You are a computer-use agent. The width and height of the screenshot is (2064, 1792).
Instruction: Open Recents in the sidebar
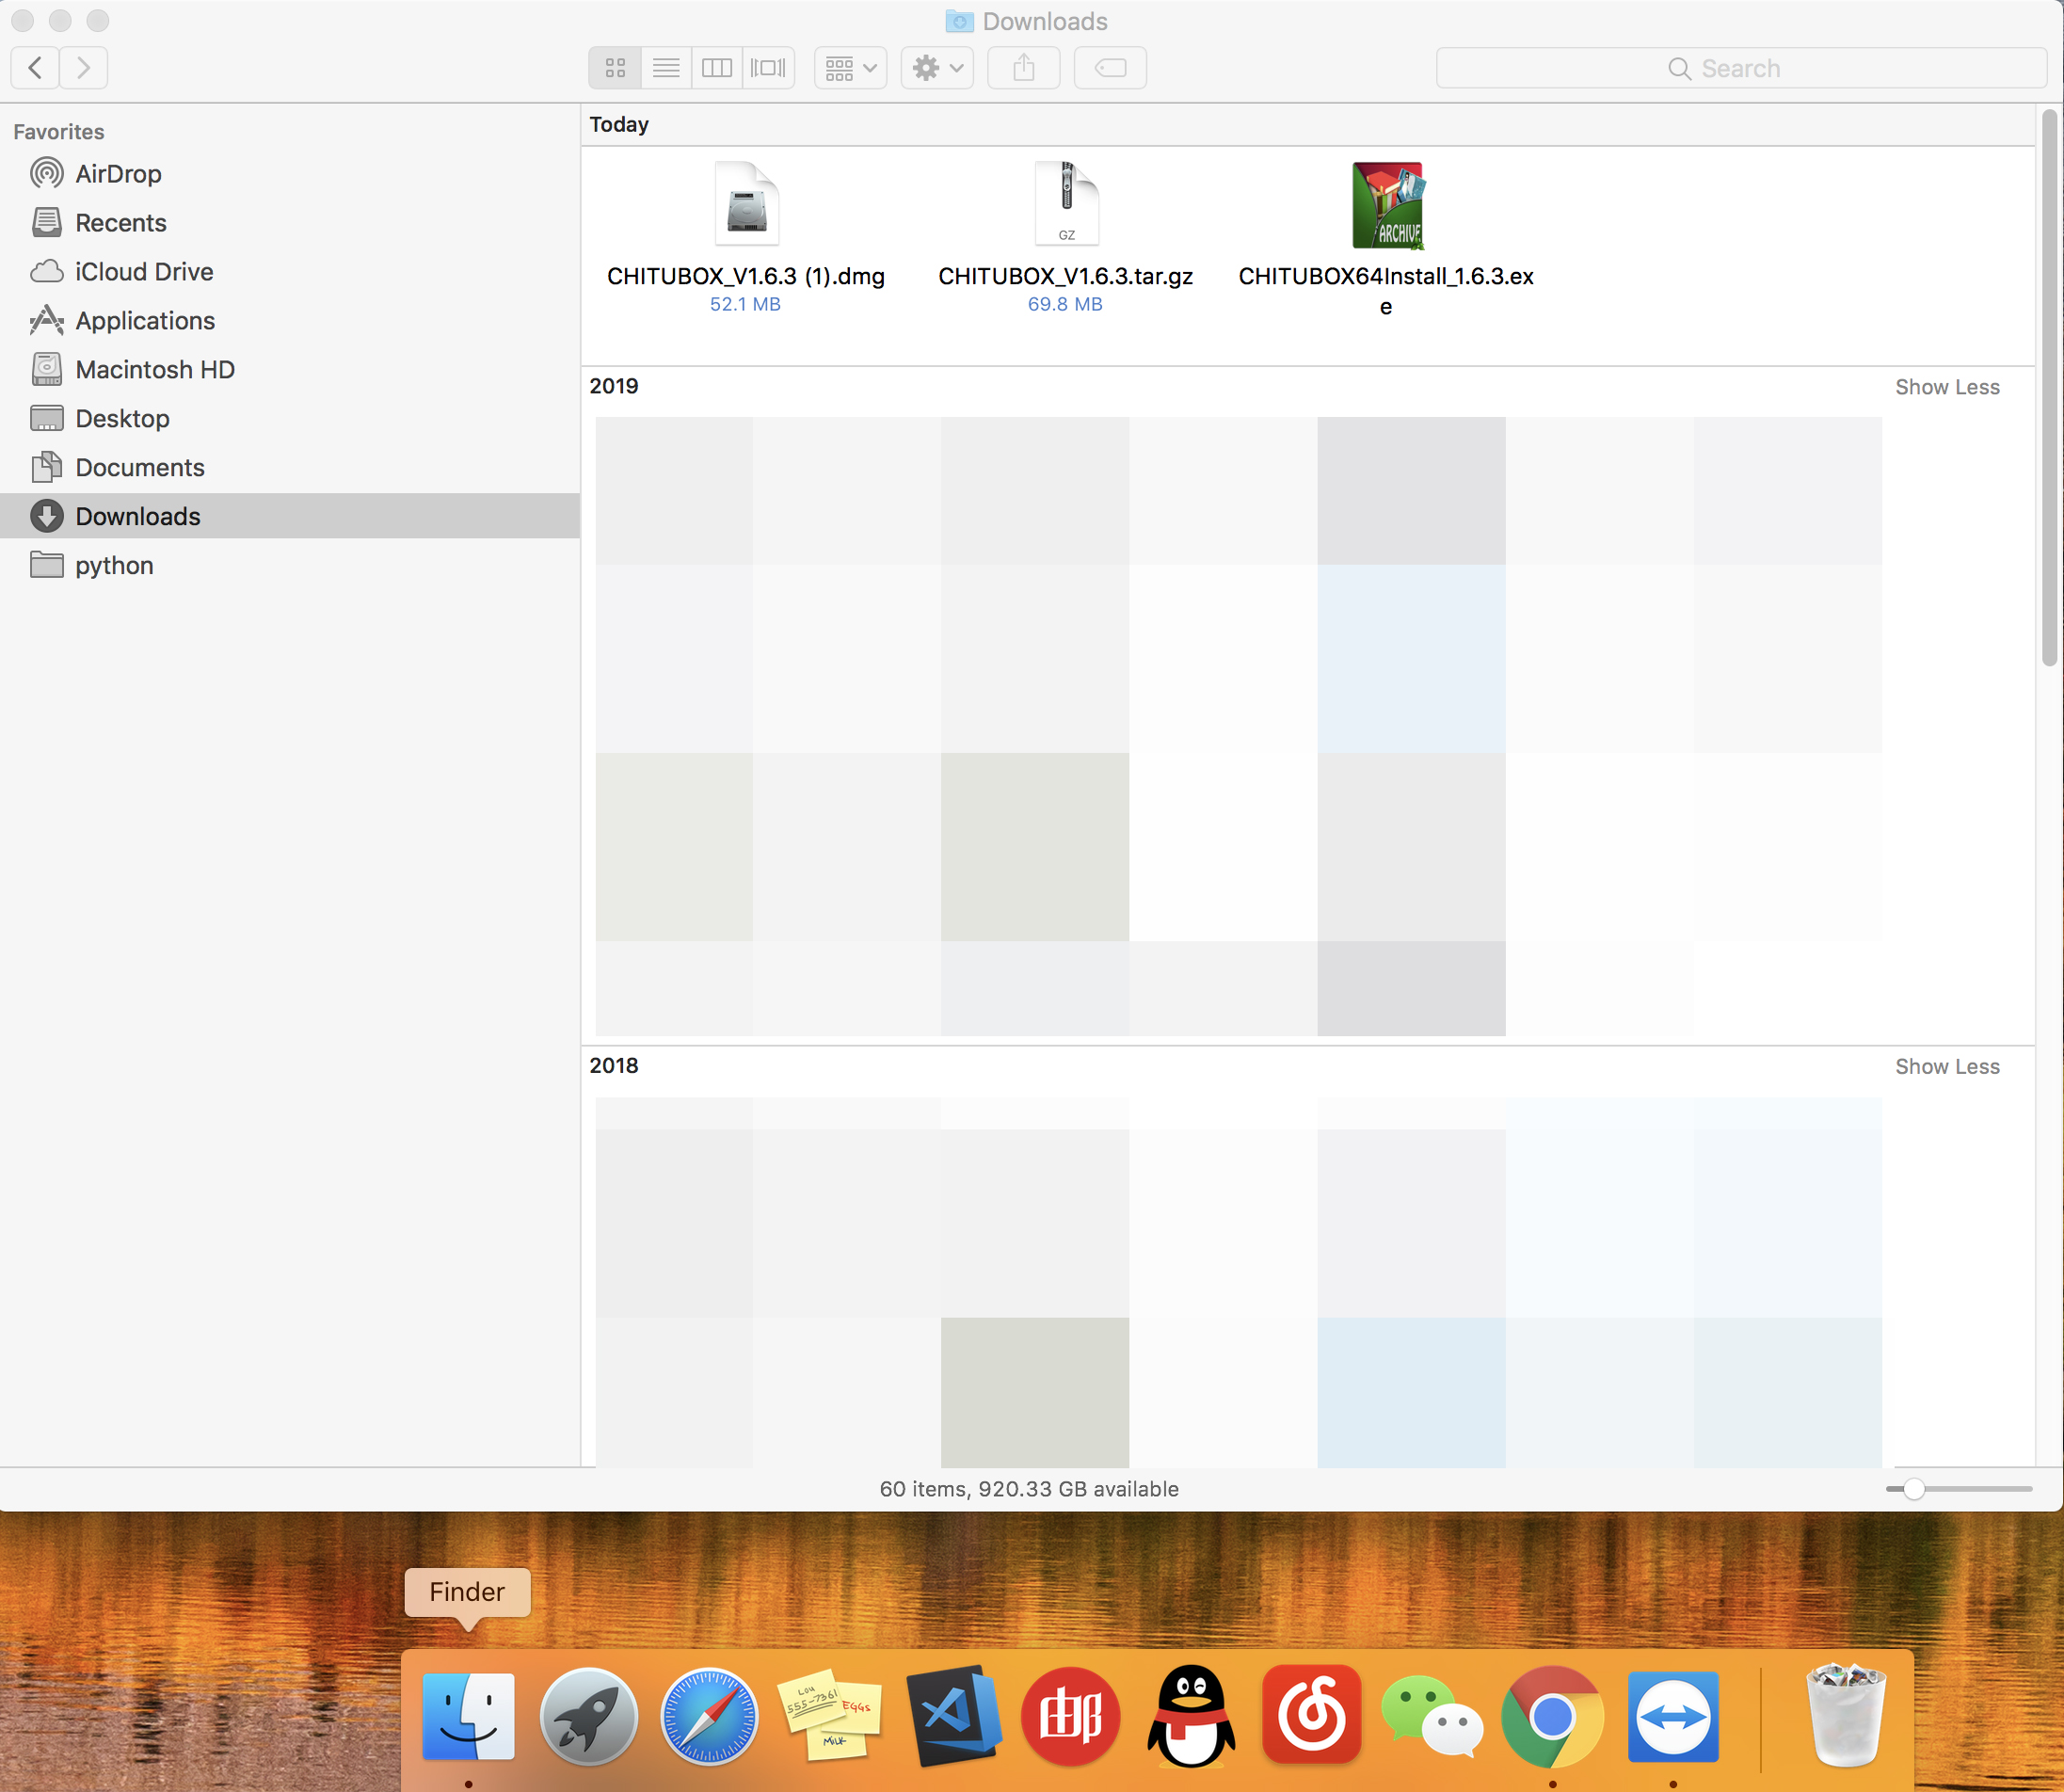[290, 223]
